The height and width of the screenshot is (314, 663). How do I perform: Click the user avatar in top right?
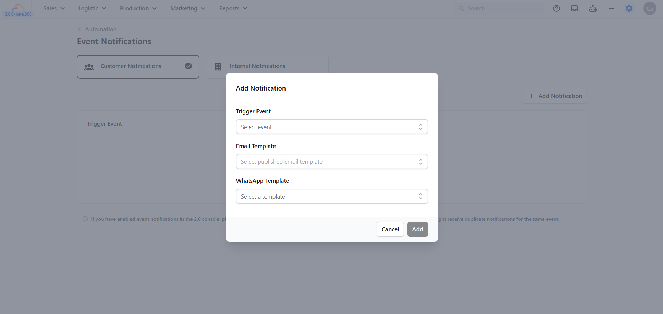(x=650, y=8)
